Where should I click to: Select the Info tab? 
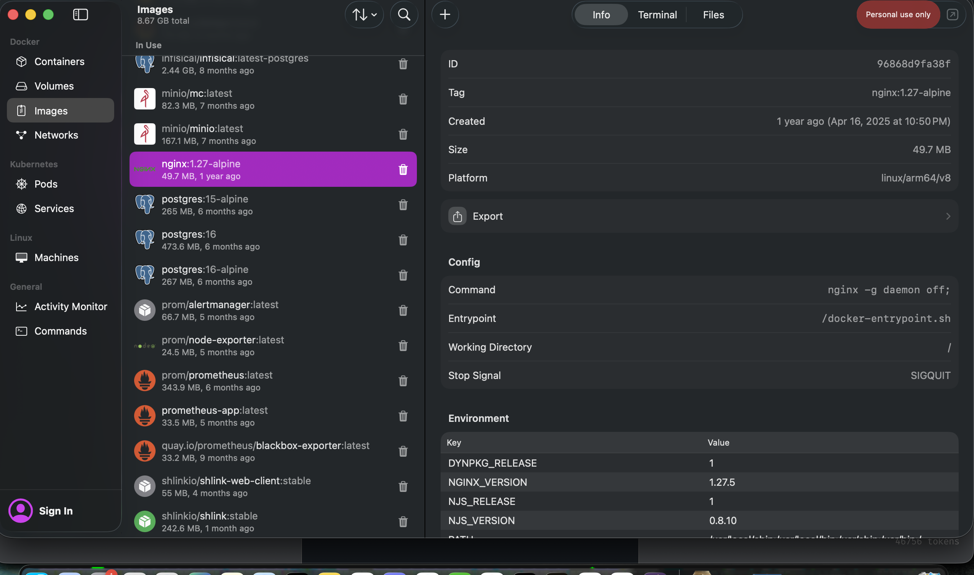(601, 15)
